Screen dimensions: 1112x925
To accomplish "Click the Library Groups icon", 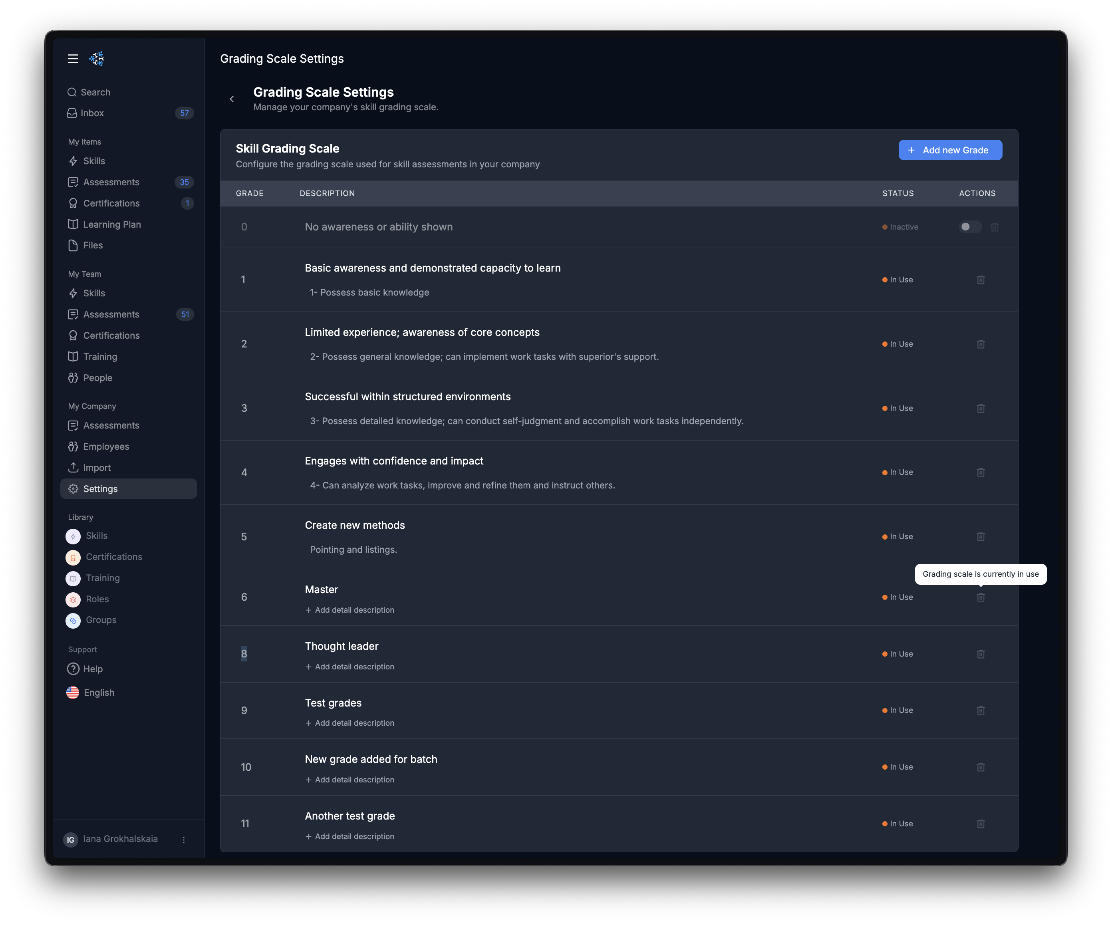I will [73, 621].
